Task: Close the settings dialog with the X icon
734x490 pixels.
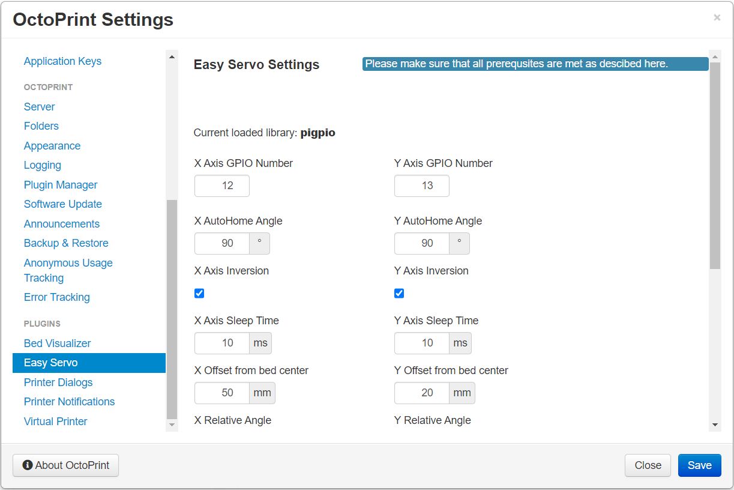Action: tap(717, 18)
